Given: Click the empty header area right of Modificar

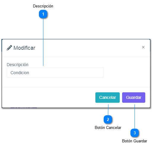Looking at the screenshot, I should pyautogui.click(x=88, y=48).
